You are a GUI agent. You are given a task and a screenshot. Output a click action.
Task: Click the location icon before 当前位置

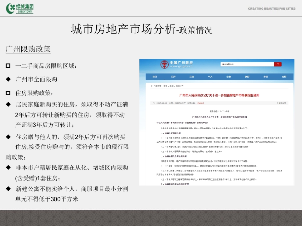(152, 86)
